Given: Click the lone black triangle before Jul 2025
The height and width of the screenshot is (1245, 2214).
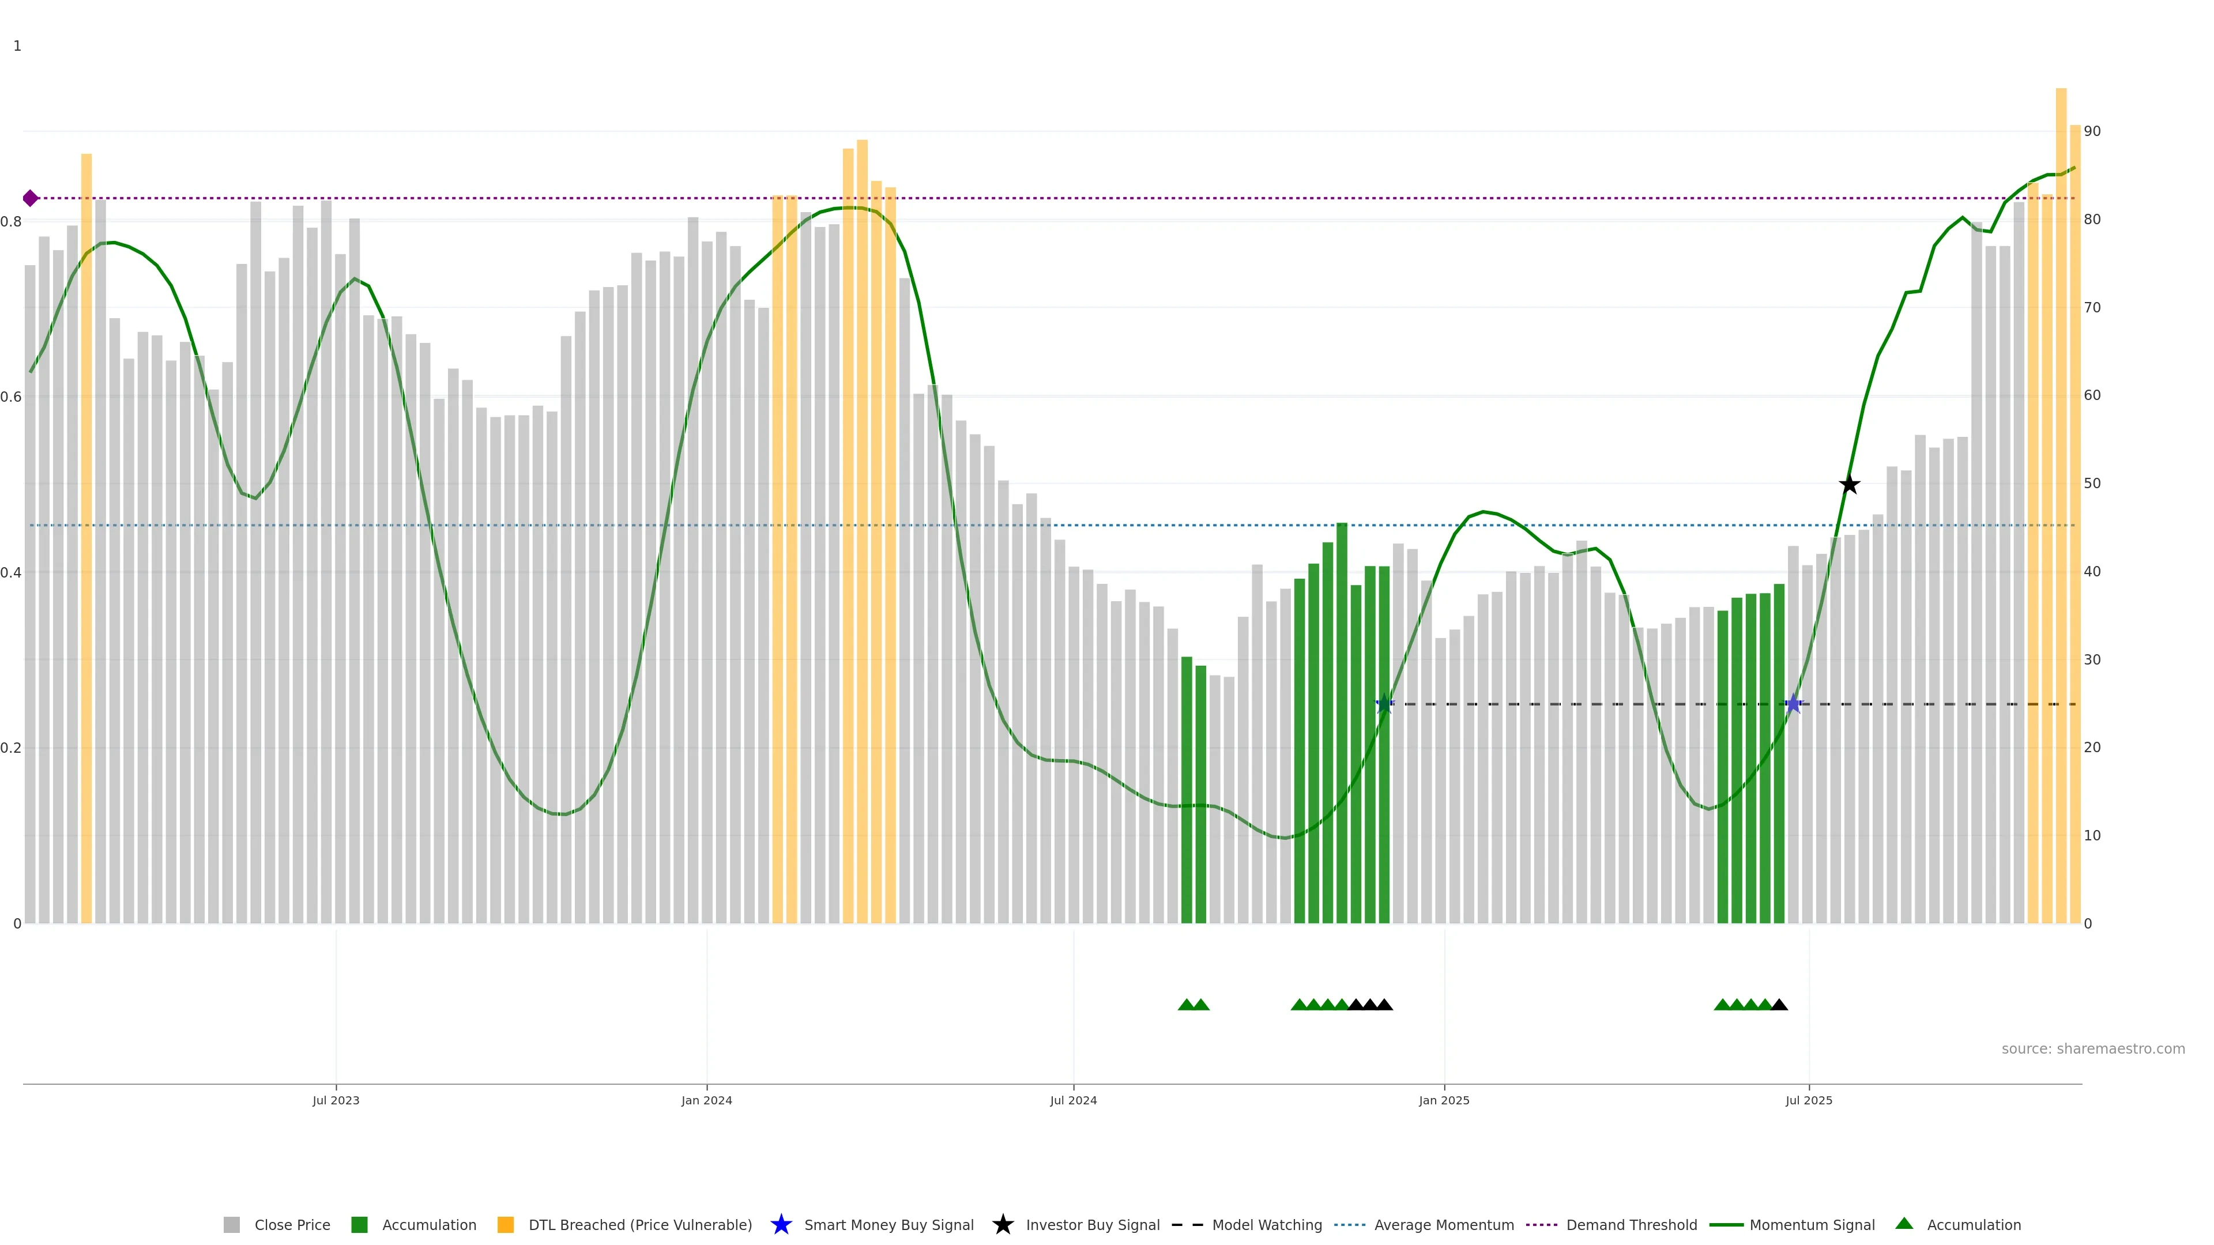Looking at the screenshot, I should [1779, 1005].
